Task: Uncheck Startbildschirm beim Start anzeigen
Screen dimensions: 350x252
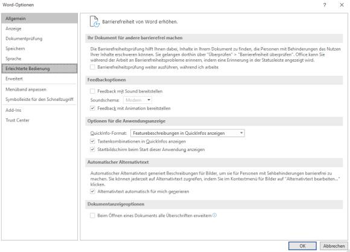Action: pyautogui.click(x=92, y=149)
